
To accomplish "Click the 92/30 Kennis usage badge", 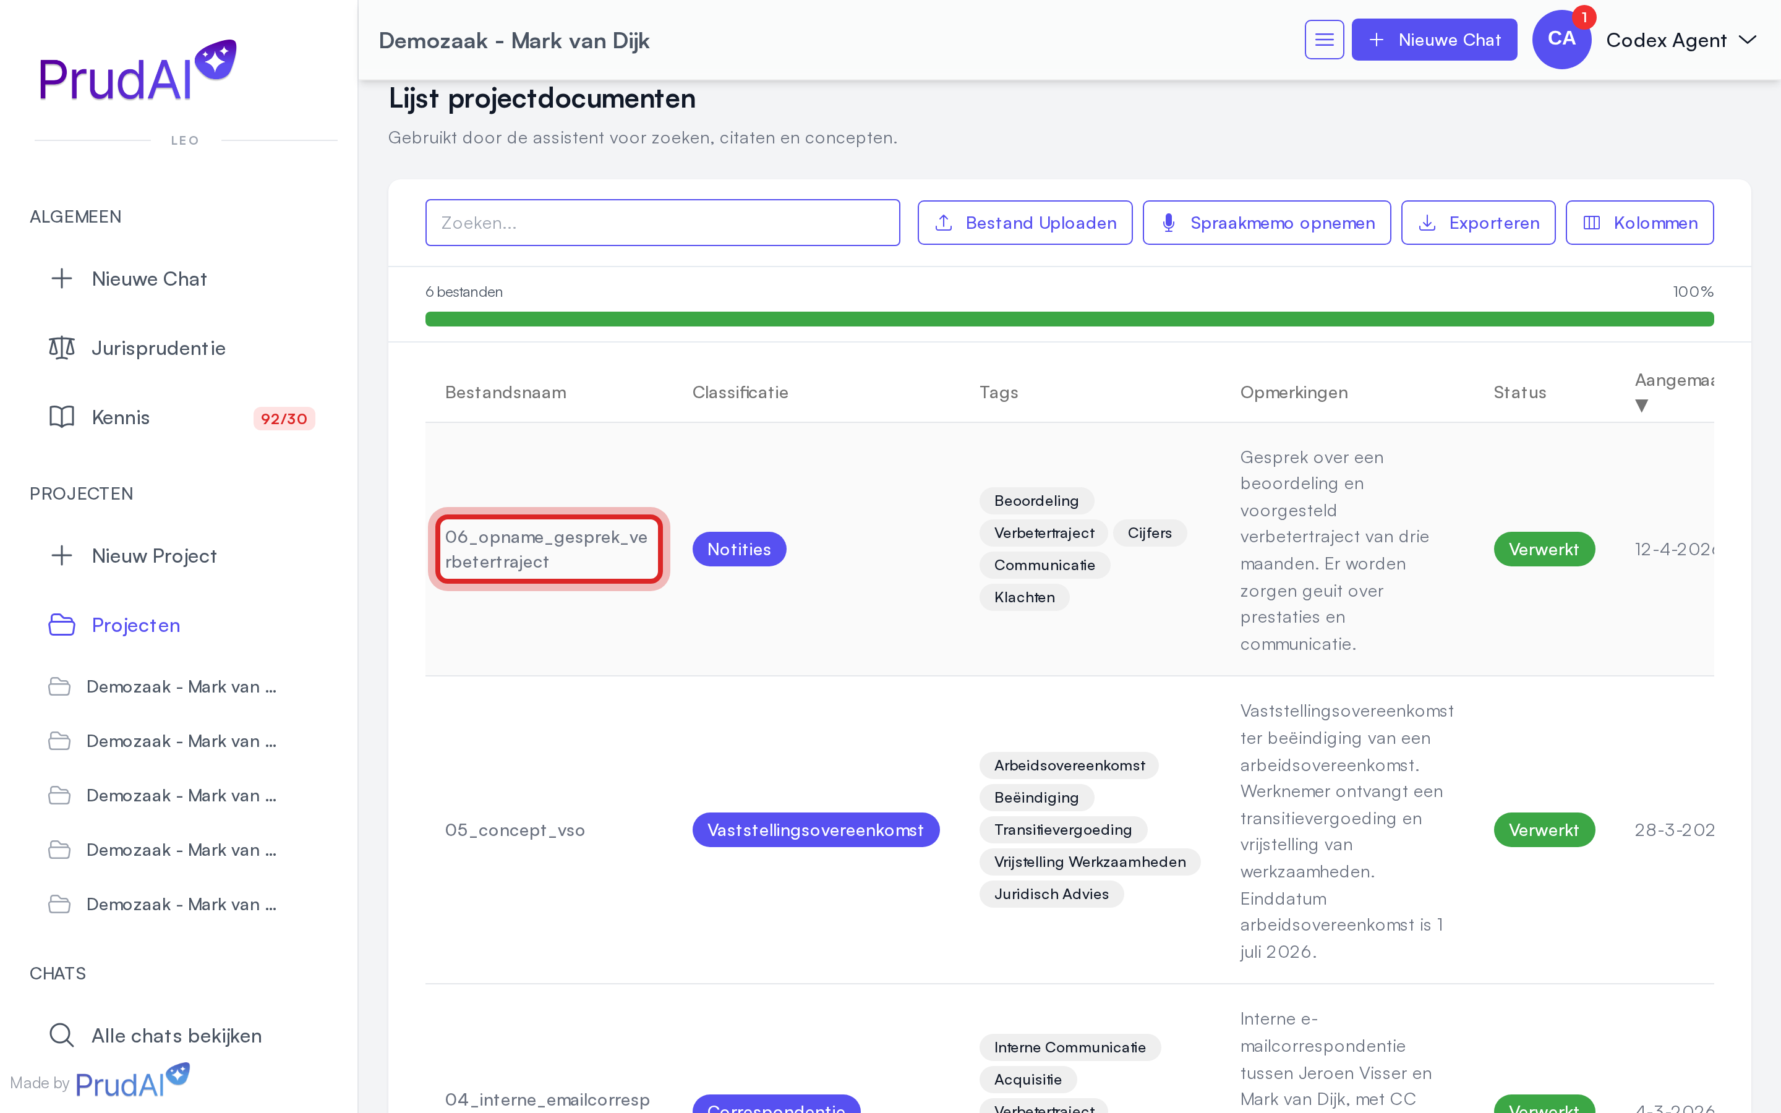I will pyautogui.click(x=284, y=418).
